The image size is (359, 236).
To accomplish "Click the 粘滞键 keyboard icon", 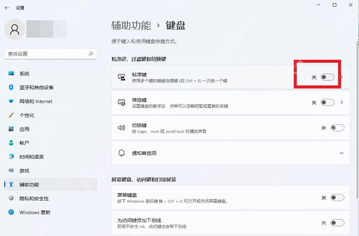I will click(121, 77).
